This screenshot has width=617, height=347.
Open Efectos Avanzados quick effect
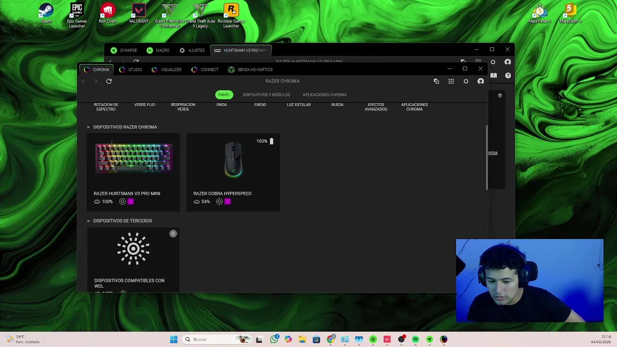pos(376,107)
